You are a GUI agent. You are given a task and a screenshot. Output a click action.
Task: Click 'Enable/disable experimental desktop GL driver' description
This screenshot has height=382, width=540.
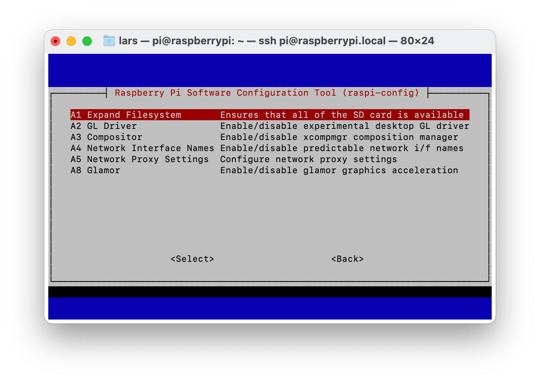pos(345,126)
